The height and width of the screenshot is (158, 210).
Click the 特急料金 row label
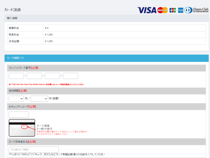[x=14, y=35]
